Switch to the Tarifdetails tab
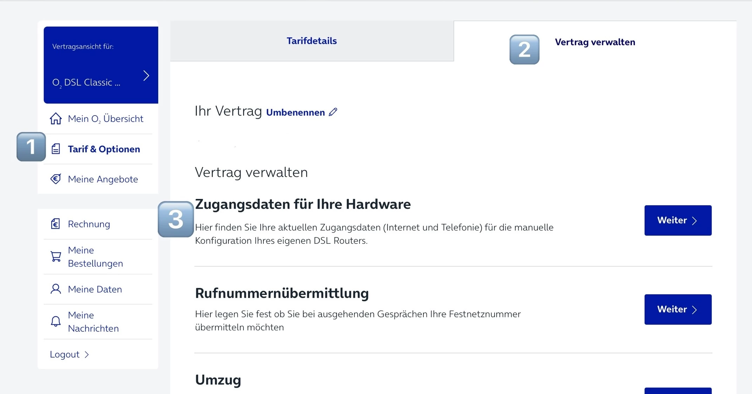Screen dimensions: 752x394 (311, 41)
